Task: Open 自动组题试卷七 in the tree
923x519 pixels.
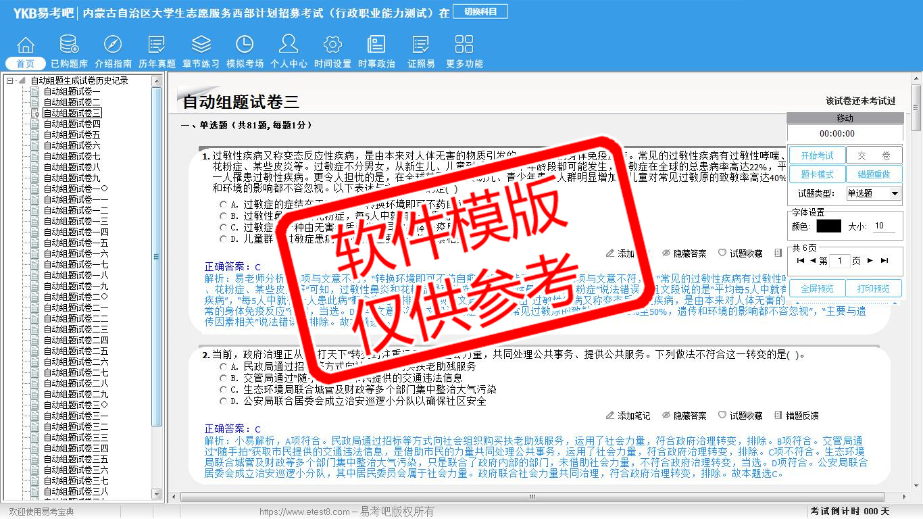Action: click(72, 156)
